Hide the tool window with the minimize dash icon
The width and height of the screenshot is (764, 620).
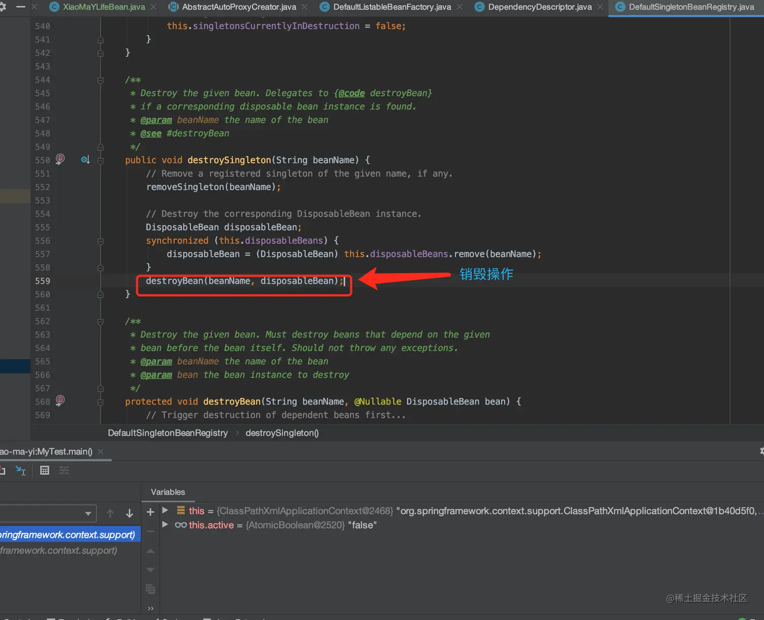(x=21, y=7)
